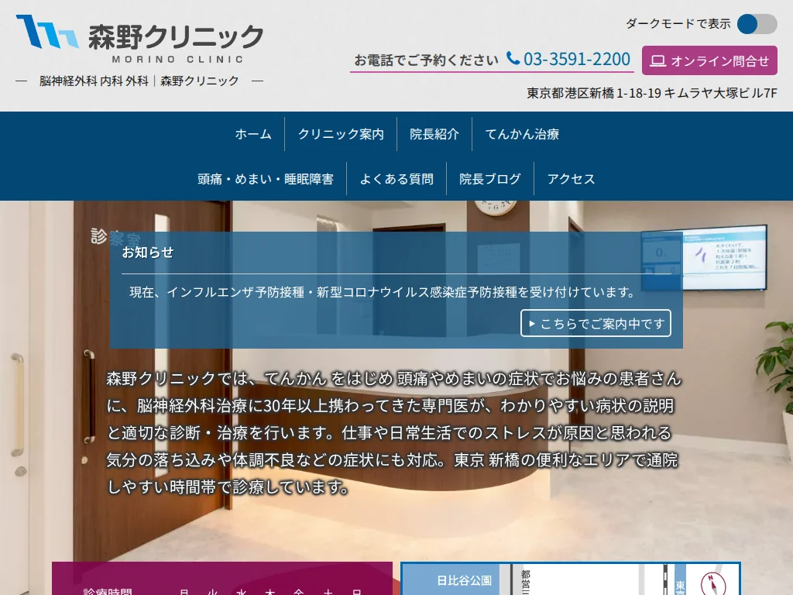The image size is (793, 595).
Task: Click the clinic introduction paragraph
Action: coord(393,432)
